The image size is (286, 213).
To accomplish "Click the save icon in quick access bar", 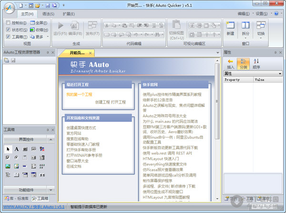I will [x=47, y=6].
